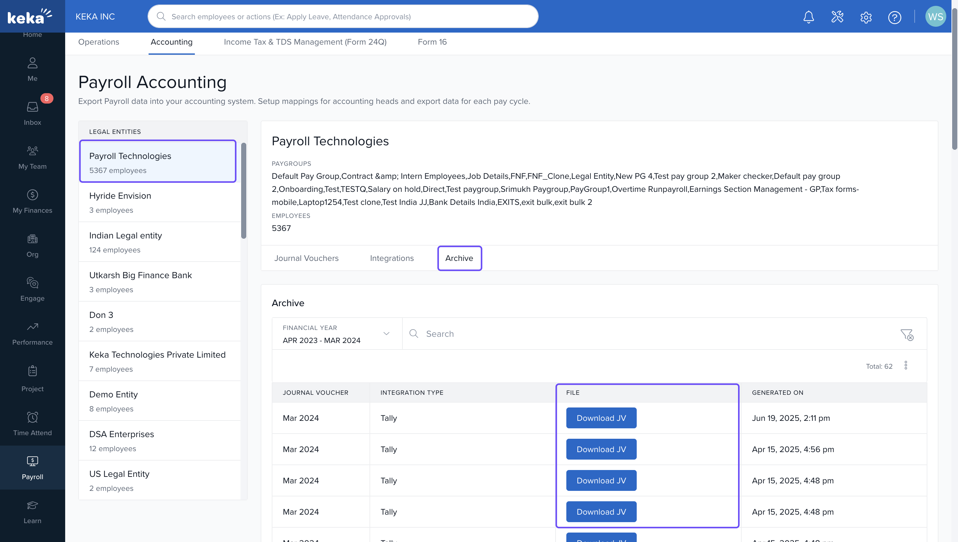Click the legal entities list scrollbar

coord(243,191)
